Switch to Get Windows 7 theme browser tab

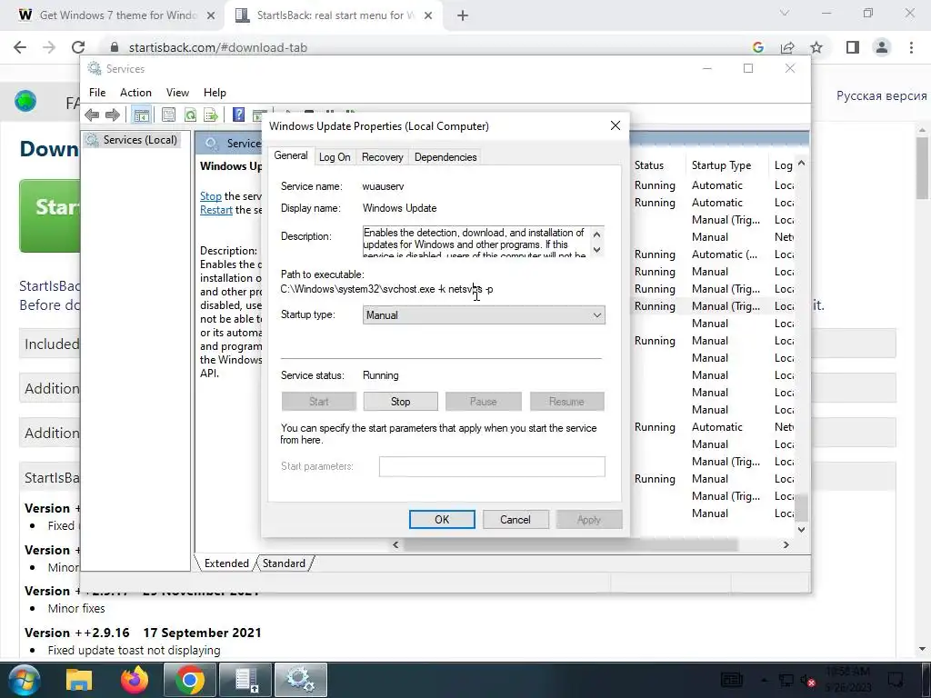tap(116, 15)
